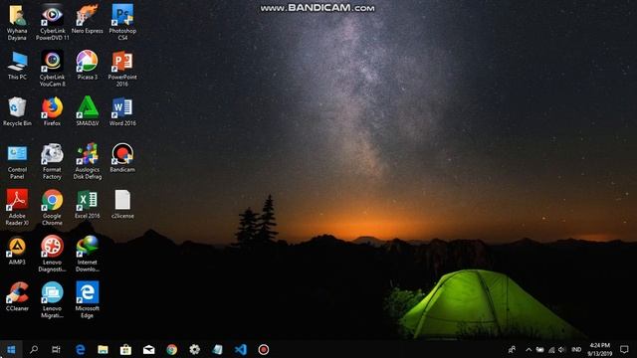Screen dimensions: 637x358
Task: Open Task View from the taskbar
Action: (x=56, y=349)
